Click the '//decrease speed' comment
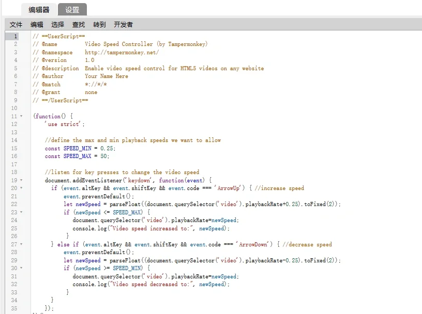The image size is (422, 314). point(307,244)
